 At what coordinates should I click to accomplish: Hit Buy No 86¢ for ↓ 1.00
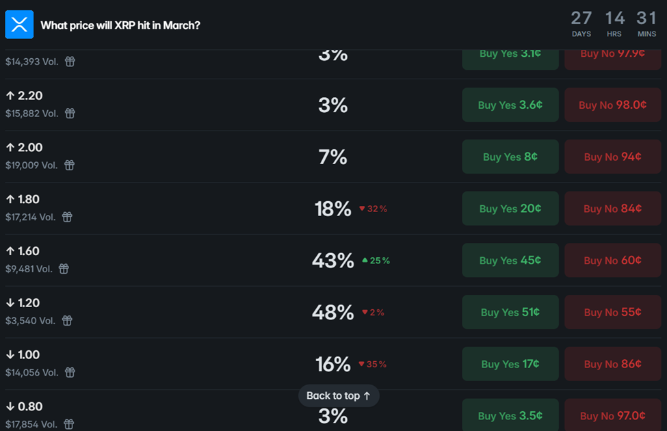pyautogui.click(x=612, y=364)
